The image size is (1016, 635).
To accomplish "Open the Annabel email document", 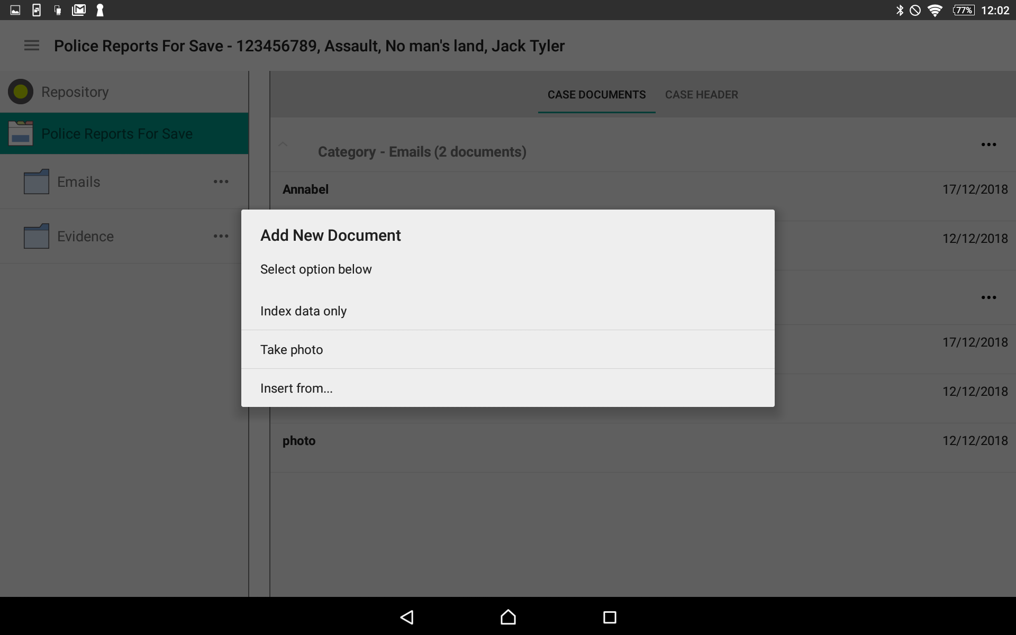I will click(305, 189).
